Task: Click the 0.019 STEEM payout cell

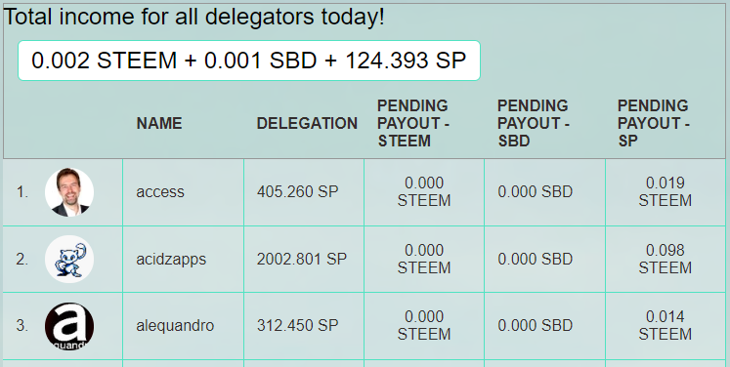Action: tap(665, 191)
